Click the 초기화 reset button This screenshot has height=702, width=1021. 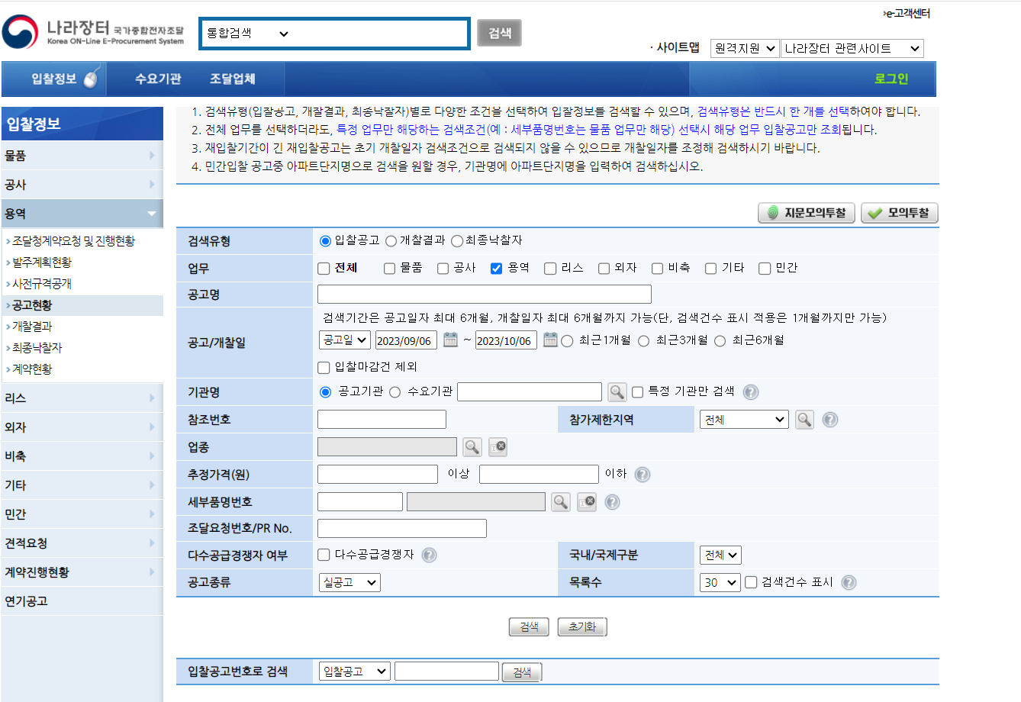point(581,626)
